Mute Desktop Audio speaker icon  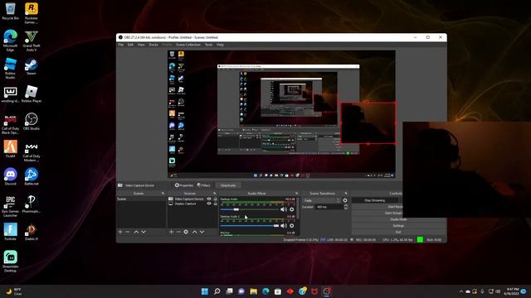click(x=284, y=209)
